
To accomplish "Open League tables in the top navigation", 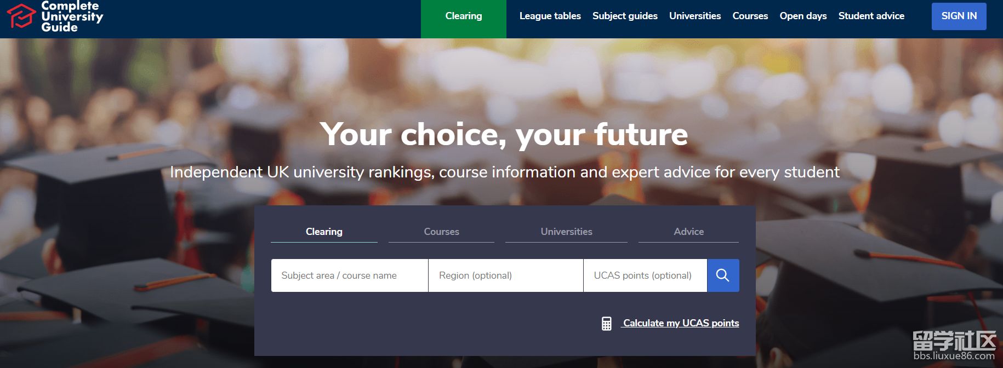I will coord(550,16).
